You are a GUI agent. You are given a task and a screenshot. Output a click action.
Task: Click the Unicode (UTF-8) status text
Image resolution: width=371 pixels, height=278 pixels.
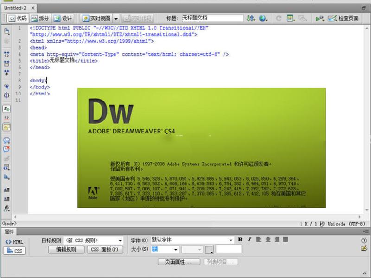click(346, 224)
